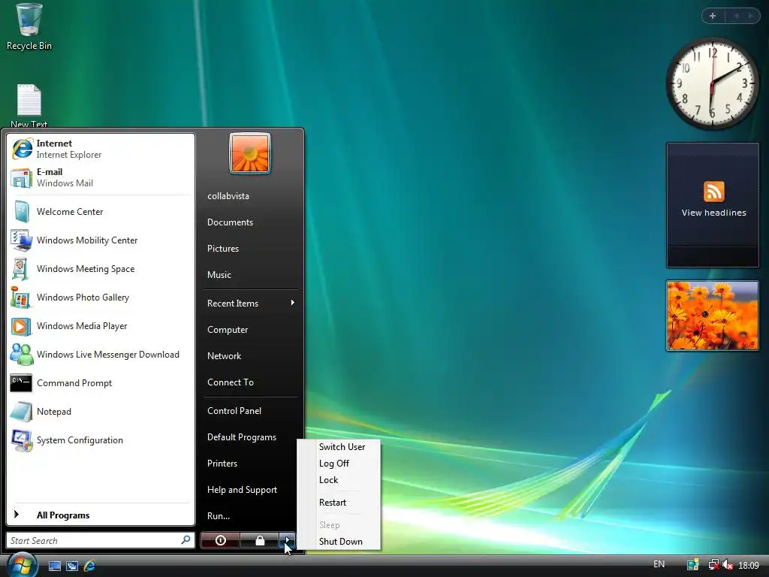Click the flower slideshow gadget thumbnail
The height and width of the screenshot is (577, 769).
click(713, 316)
